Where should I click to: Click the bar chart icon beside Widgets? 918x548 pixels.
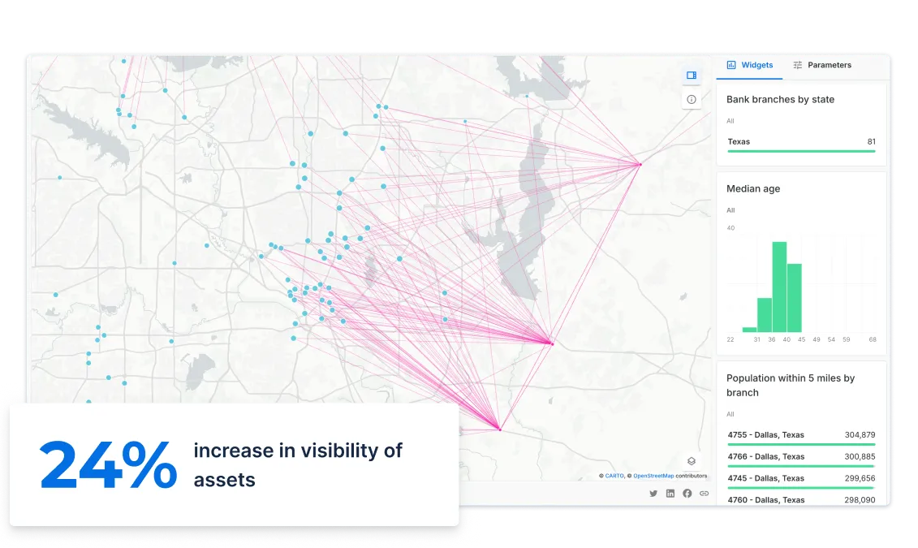point(731,65)
